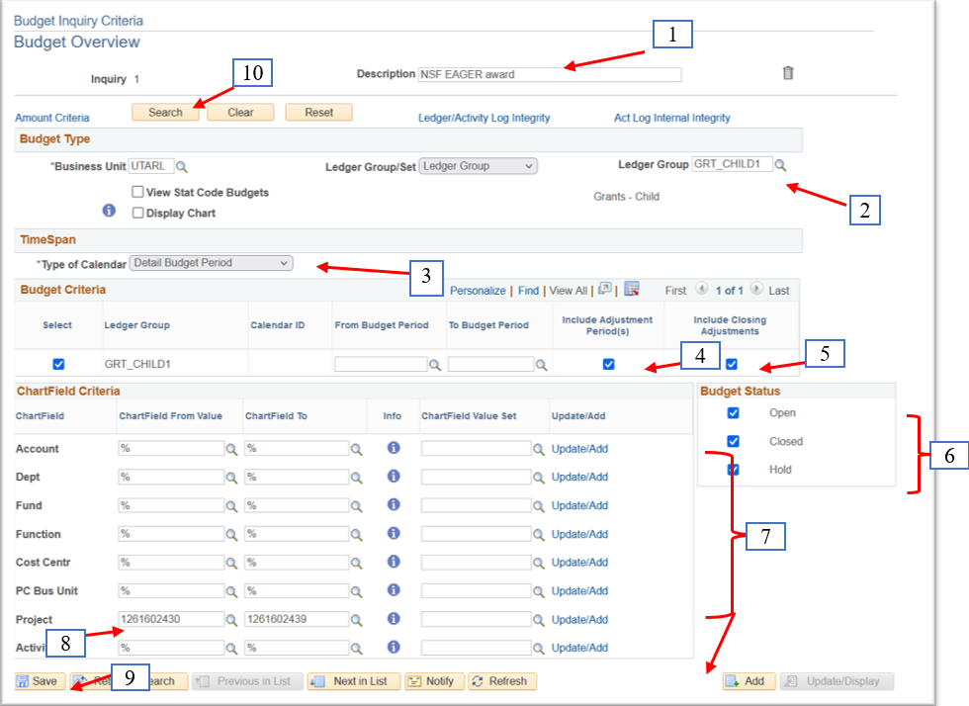This screenshot has width=969, height=706.
Task: Open the Ledger Group lookup magnifier
Action: (x=780, y=165)
